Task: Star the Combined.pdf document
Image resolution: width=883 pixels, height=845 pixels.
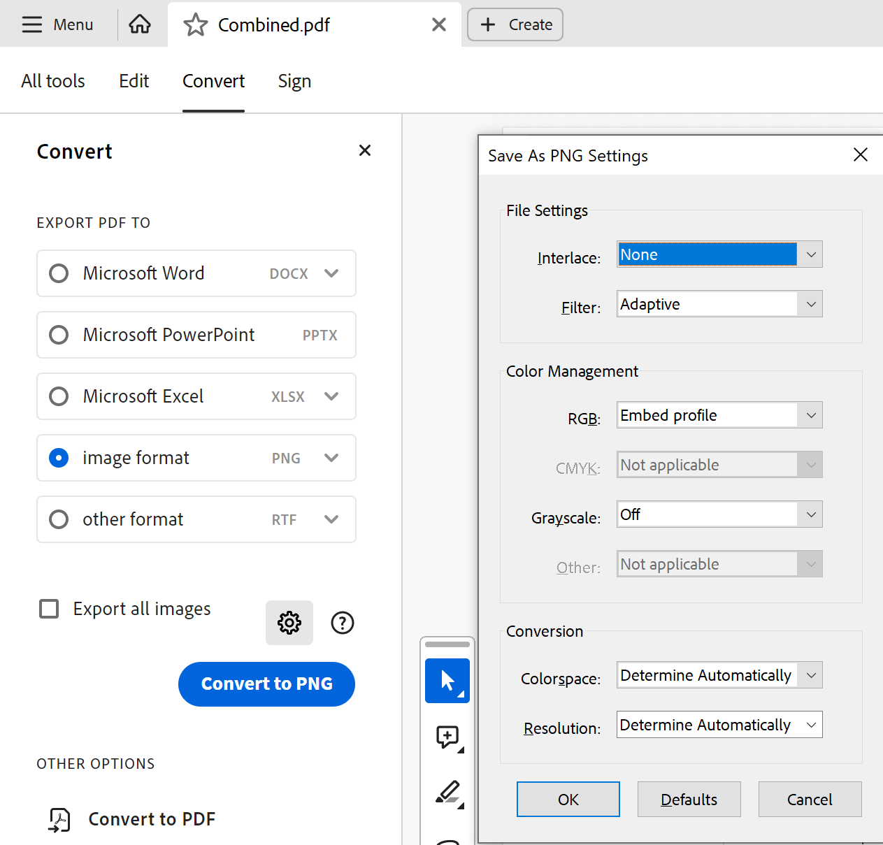Action: (196, 25)
